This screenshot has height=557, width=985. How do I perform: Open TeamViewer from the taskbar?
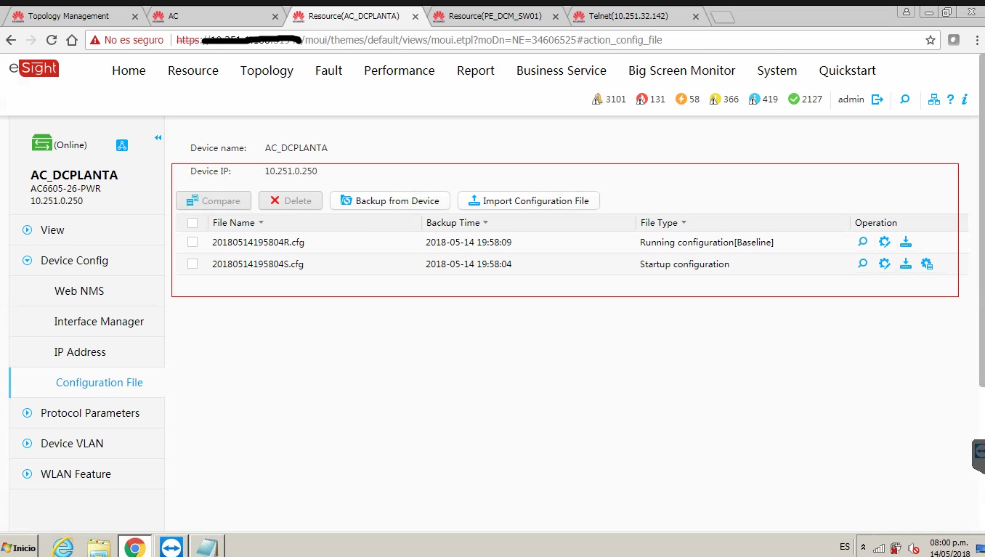(x=171, y=547)
